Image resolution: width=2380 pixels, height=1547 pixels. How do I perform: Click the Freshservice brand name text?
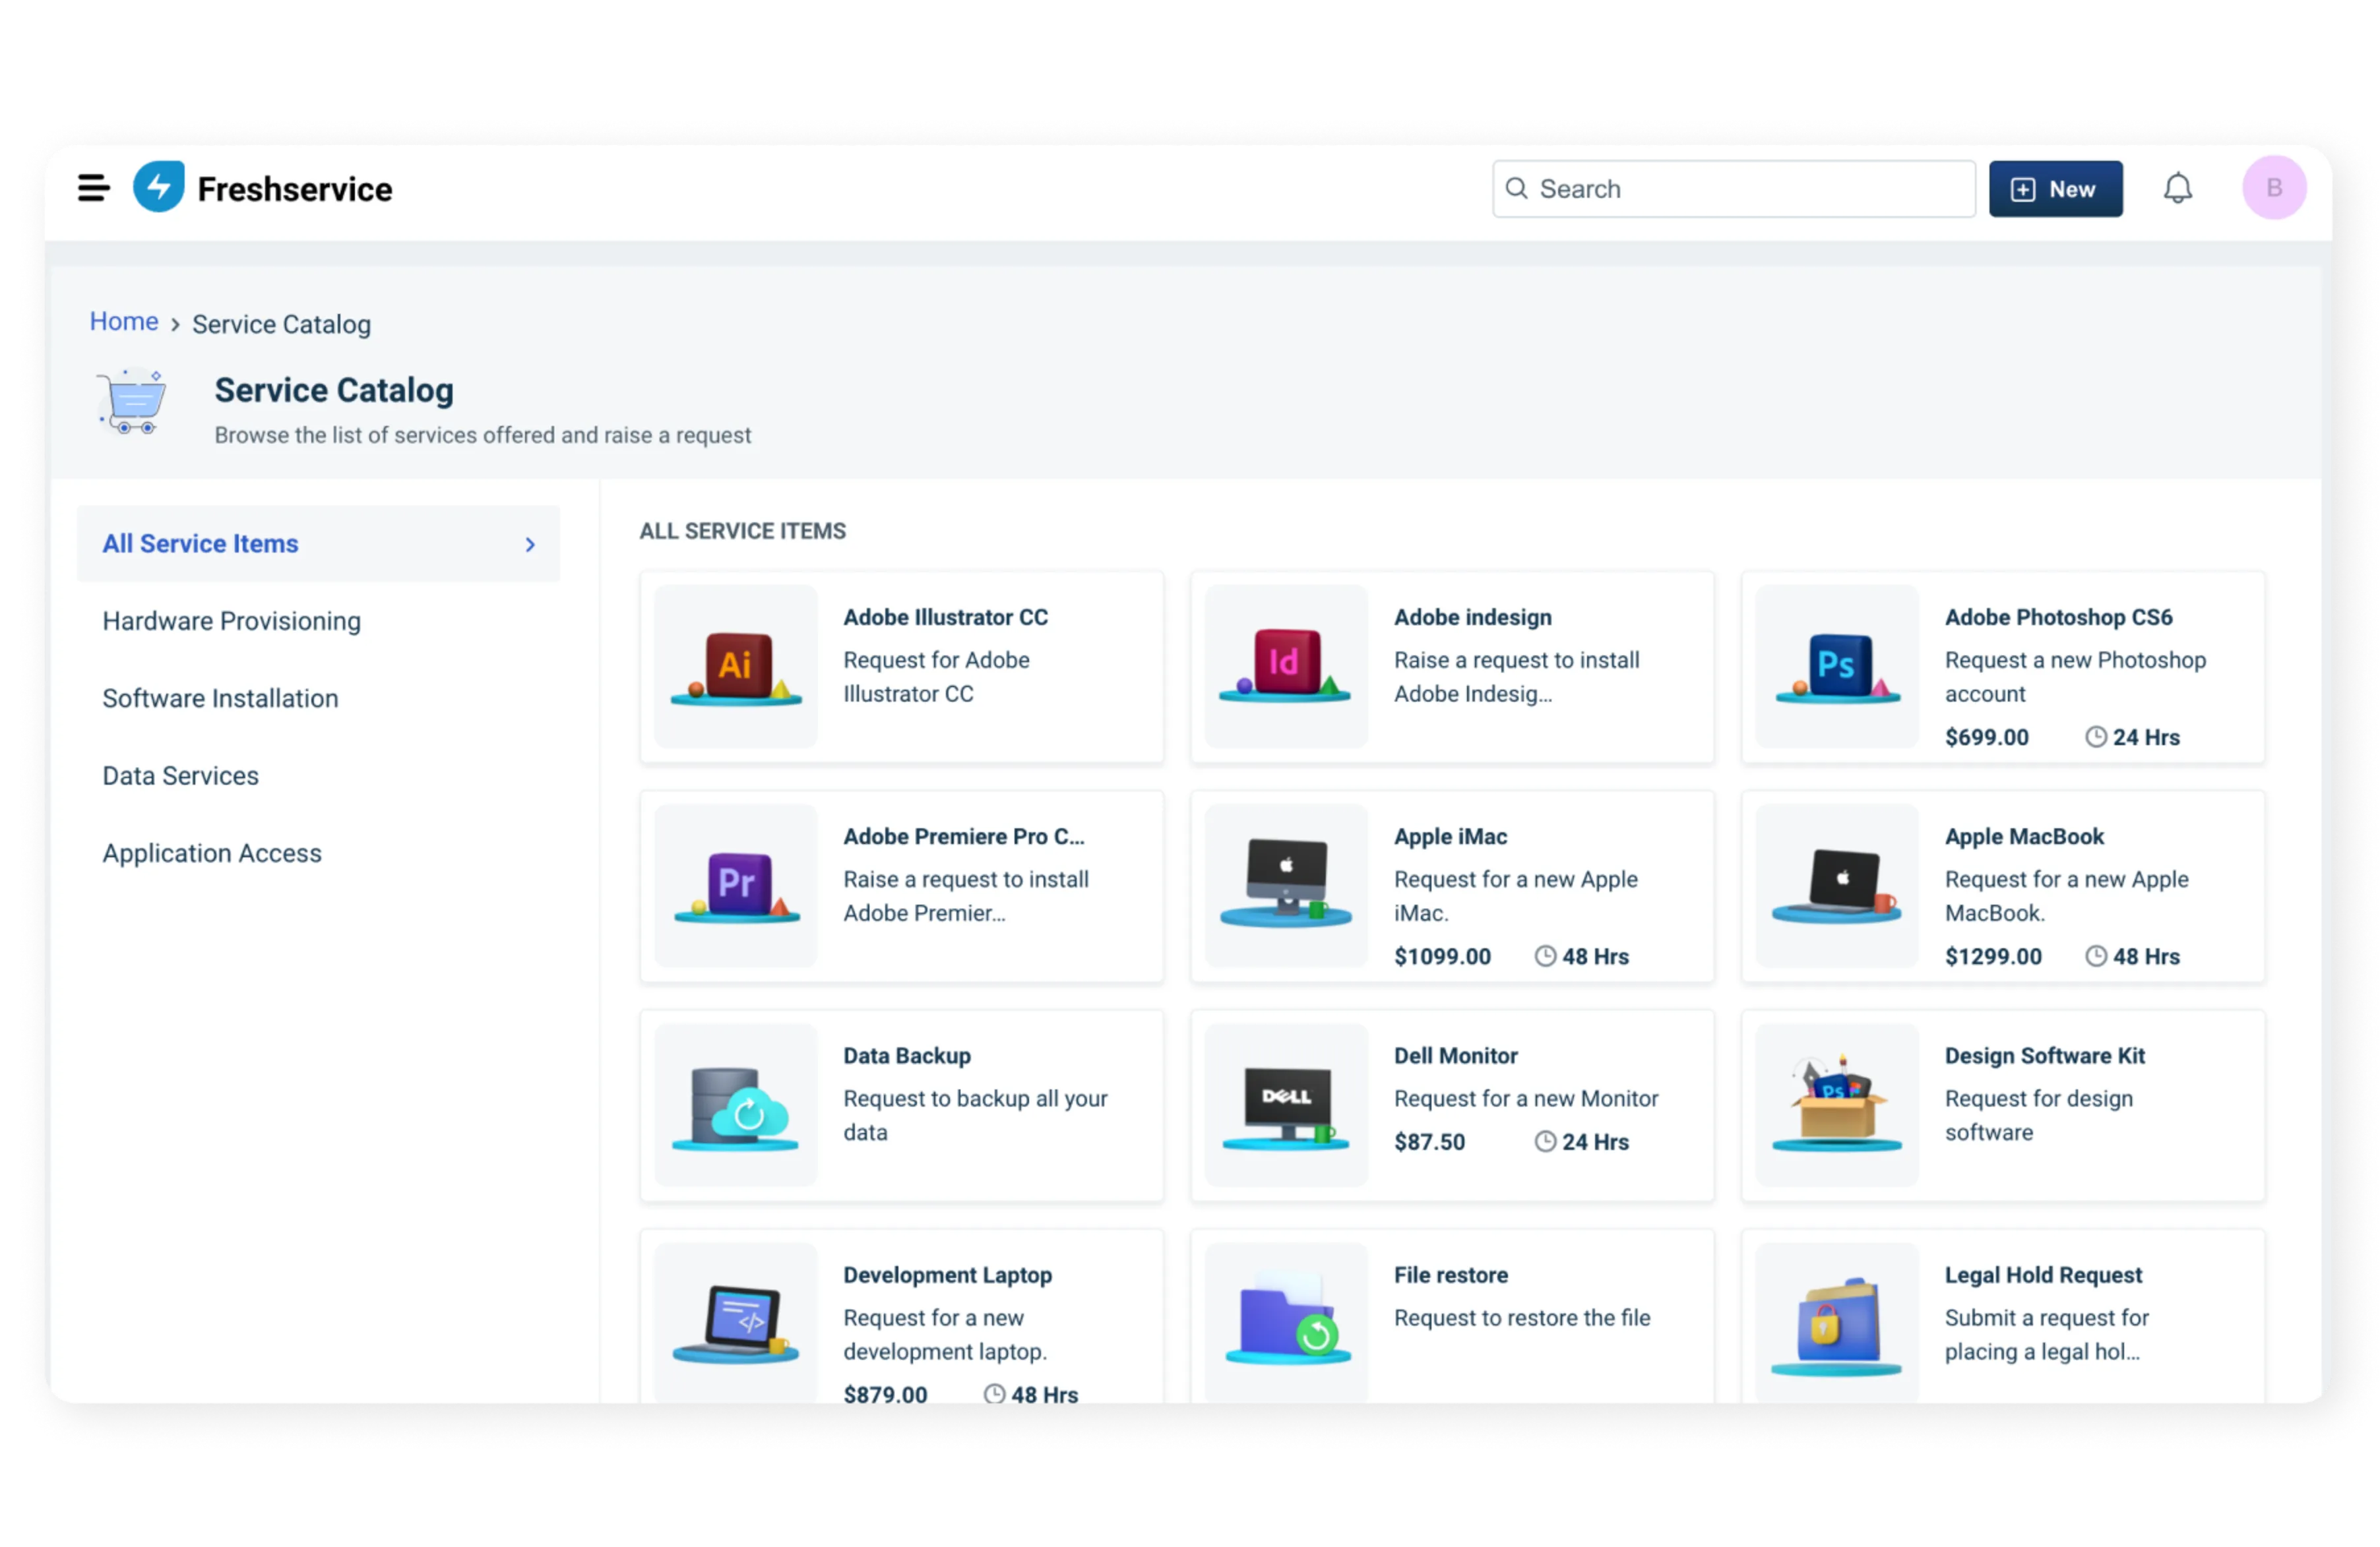(294, 189)
